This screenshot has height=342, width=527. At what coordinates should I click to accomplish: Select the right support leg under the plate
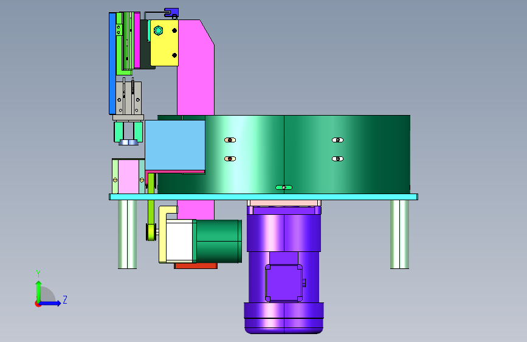click(399, 234)
